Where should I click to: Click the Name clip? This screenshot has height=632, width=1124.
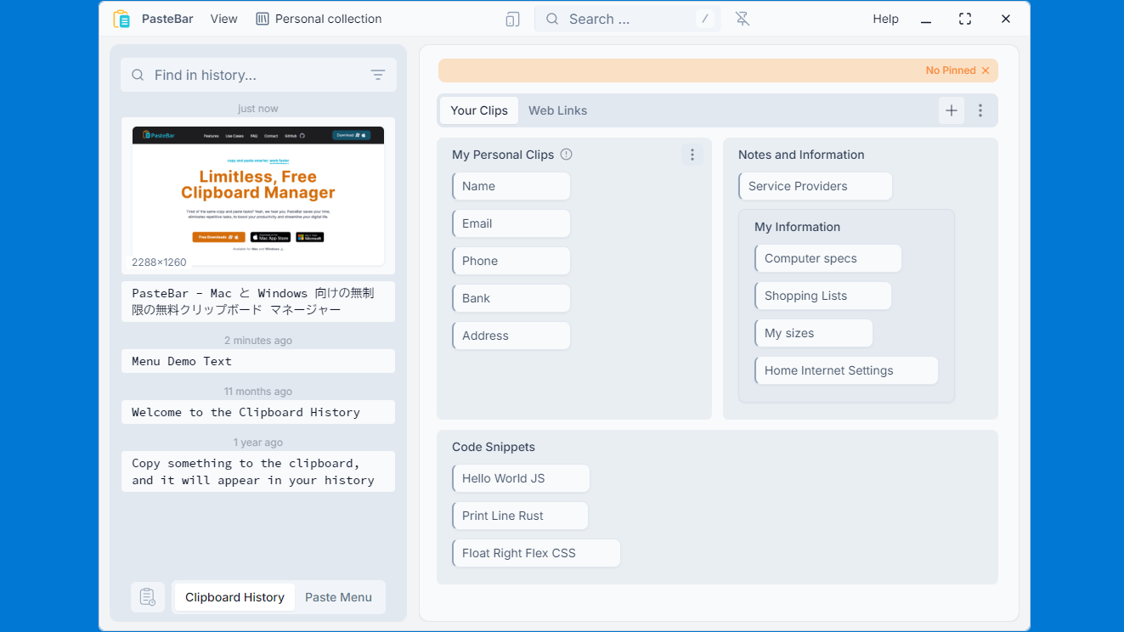(x=511, y=186)
